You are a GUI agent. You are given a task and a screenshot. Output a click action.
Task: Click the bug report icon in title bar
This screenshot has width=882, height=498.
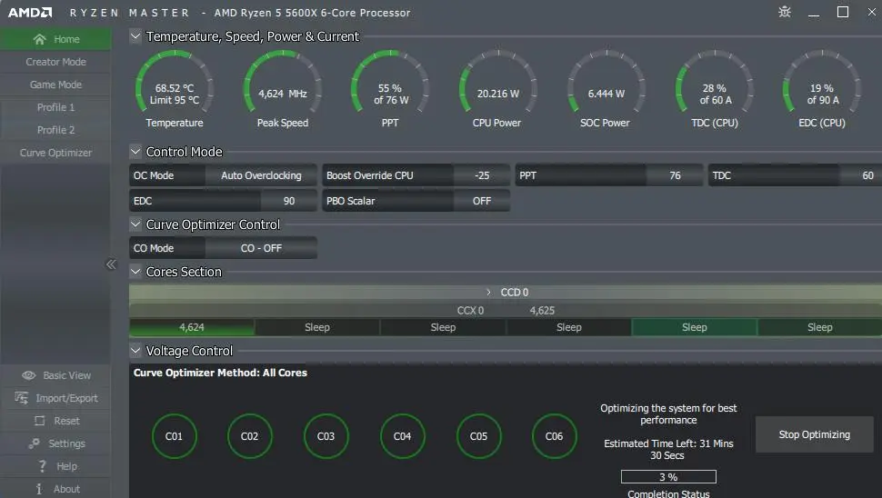click(x=785, y=12)
